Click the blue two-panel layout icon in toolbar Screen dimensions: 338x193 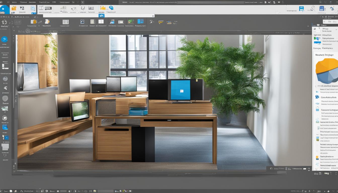pyautogui.click(x=140, y=22)
